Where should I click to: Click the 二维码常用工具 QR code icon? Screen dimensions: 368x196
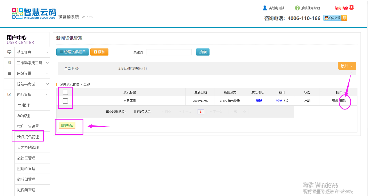[10, 63]
